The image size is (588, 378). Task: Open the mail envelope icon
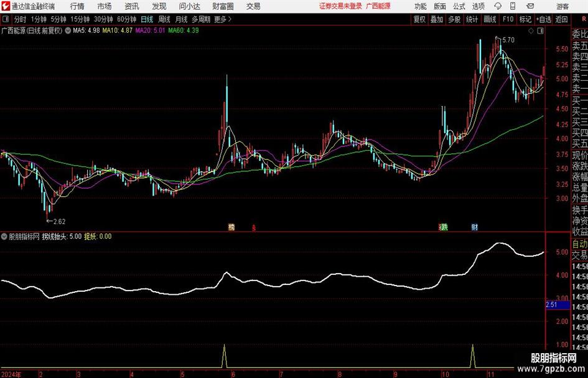click(x=530, y=6)
